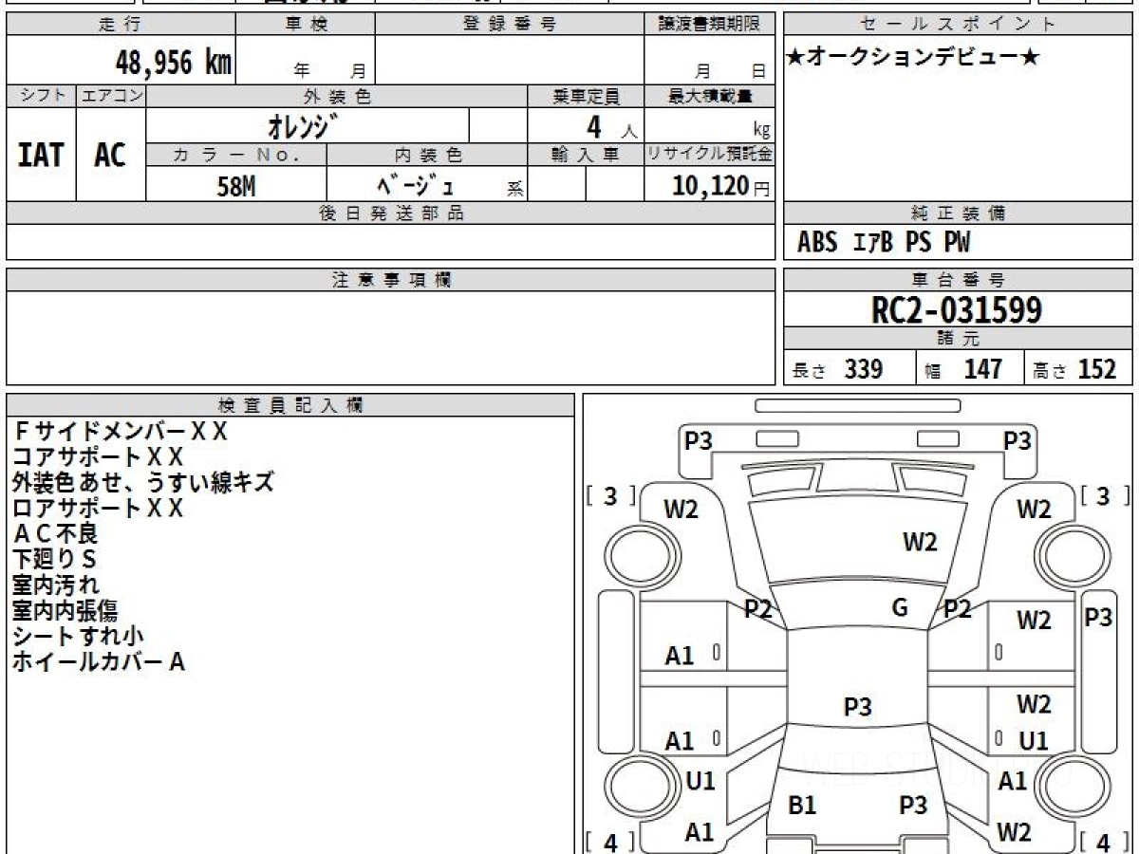1139x854 pixels.
Task: Select the IAT shift value
Action: coord(41,155)
